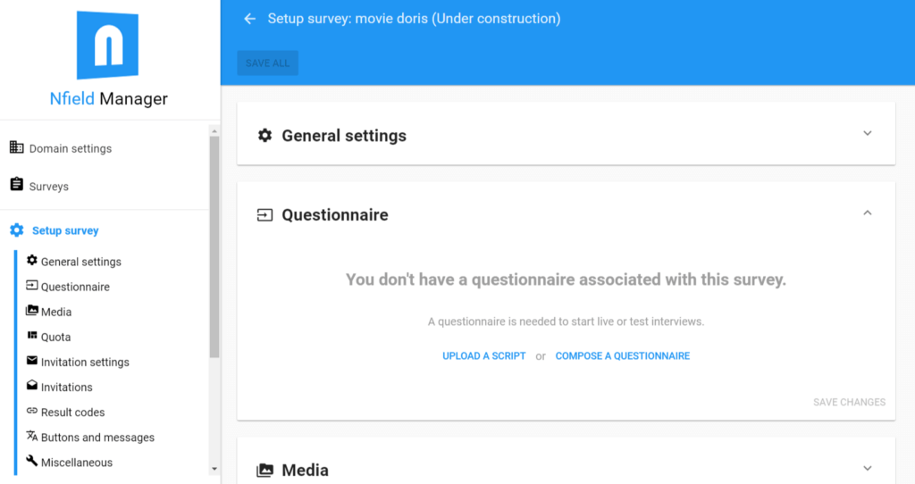Select Questionnaire in the sidebar menu
This screenshot has height=484, width=915.
(x=75, y=288)
